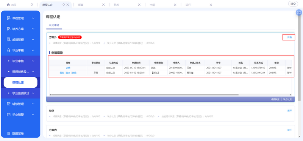Expand the 课程管理 menu chevron
This screenshot has width=303, height=141.
(33, 18)
